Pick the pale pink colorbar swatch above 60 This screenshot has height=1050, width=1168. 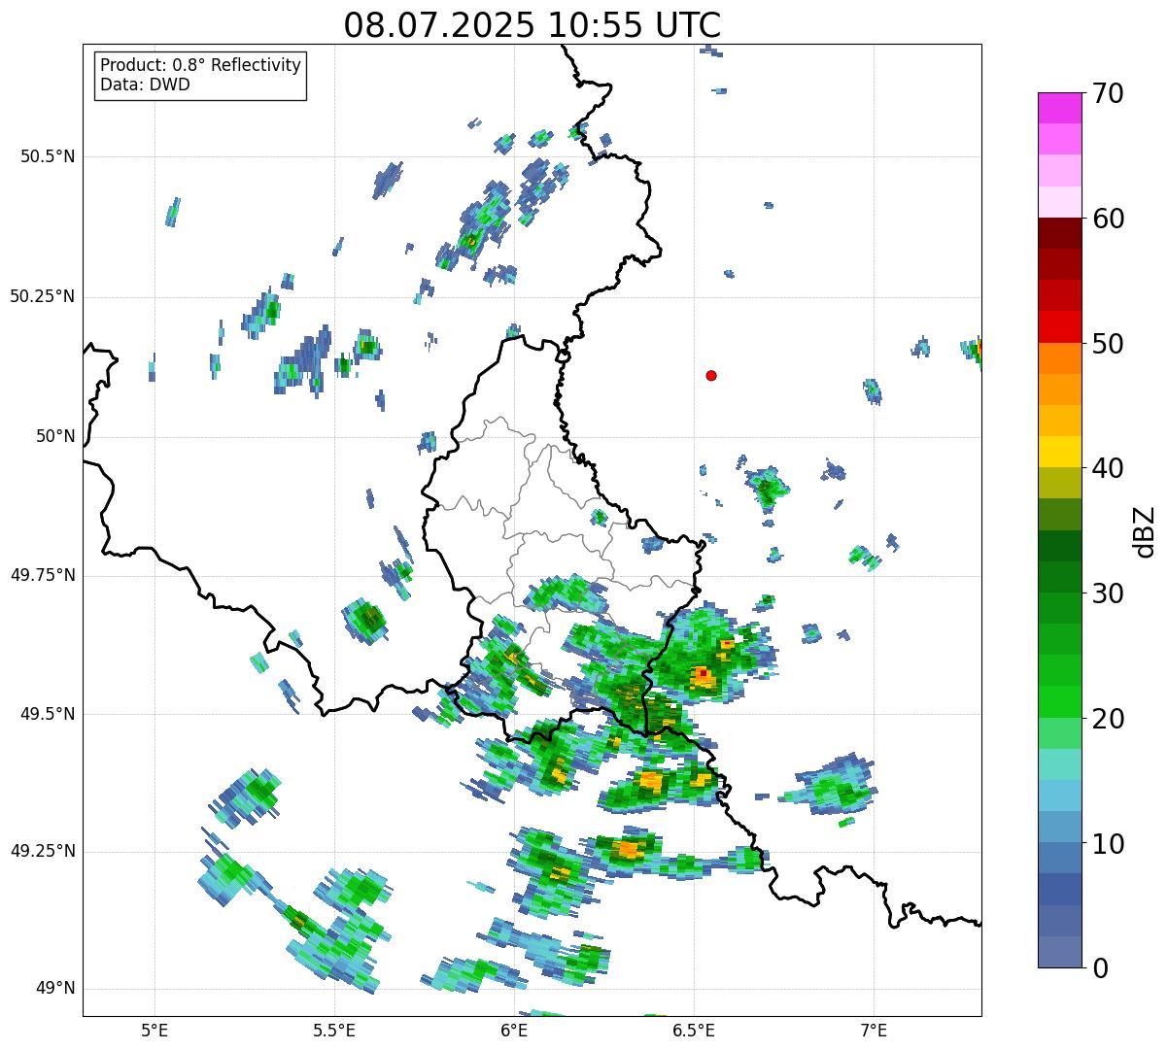[1059, 202]
